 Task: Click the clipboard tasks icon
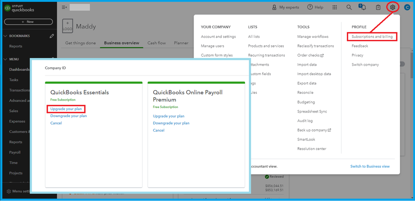(x=378, y=7)
